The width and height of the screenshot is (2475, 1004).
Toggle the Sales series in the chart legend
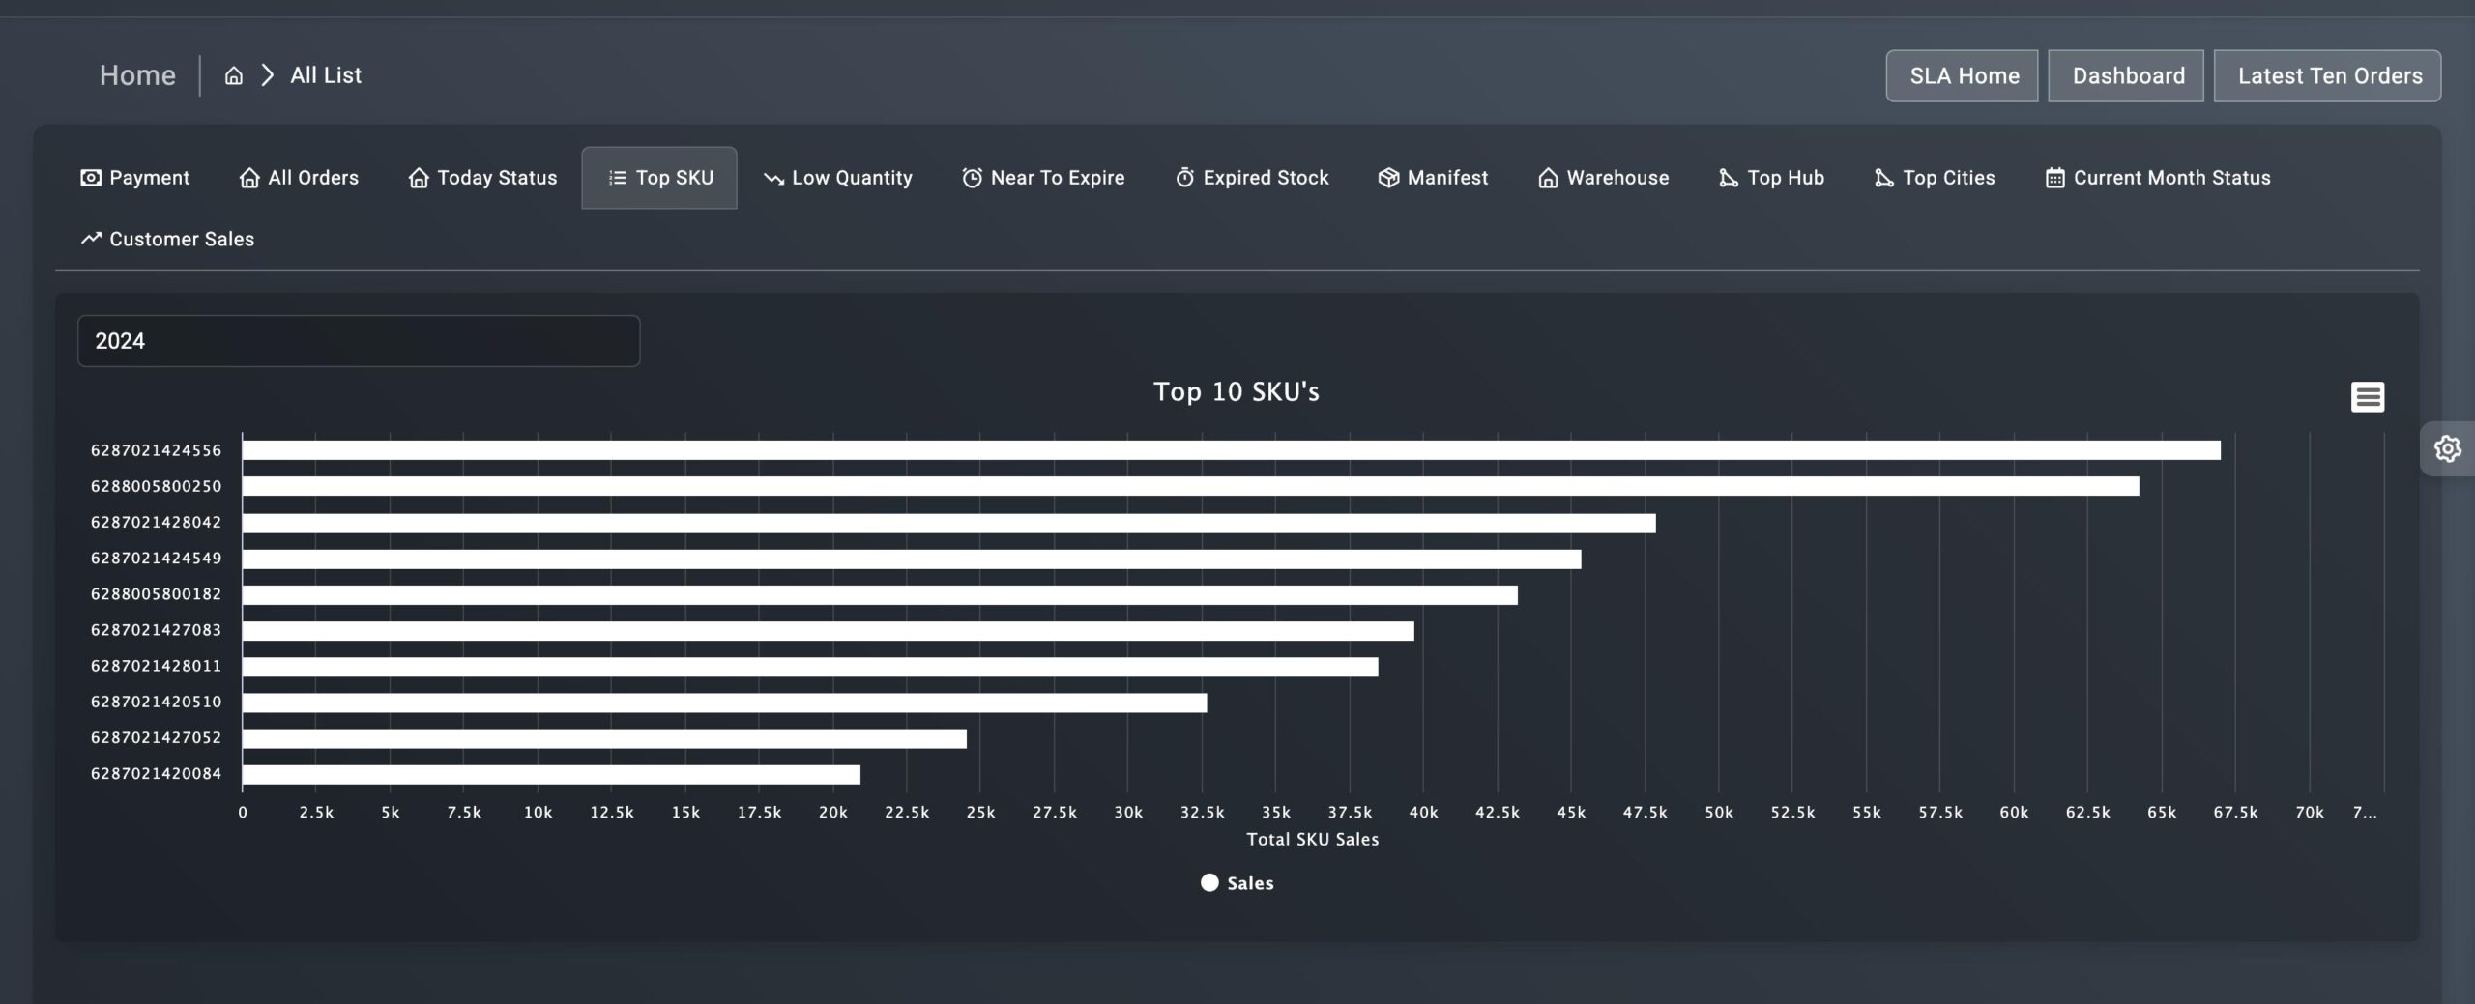(1237, 882)
